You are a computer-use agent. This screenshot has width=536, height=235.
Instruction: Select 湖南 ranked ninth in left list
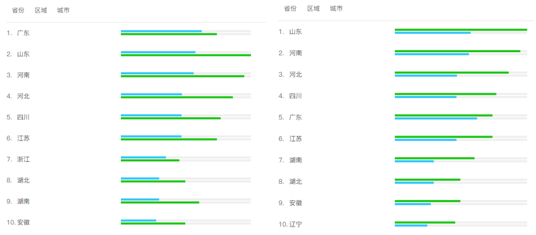[23, 202]
